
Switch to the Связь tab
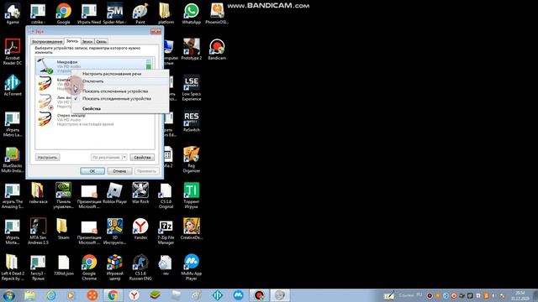point(101,41)
